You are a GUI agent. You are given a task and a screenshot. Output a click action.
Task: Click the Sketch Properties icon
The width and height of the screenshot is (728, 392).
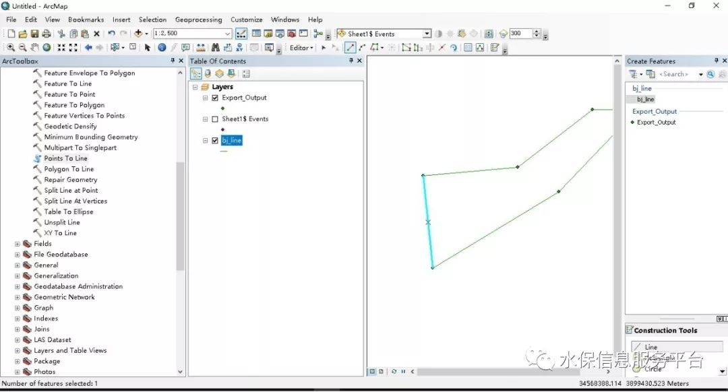point(480,47)
